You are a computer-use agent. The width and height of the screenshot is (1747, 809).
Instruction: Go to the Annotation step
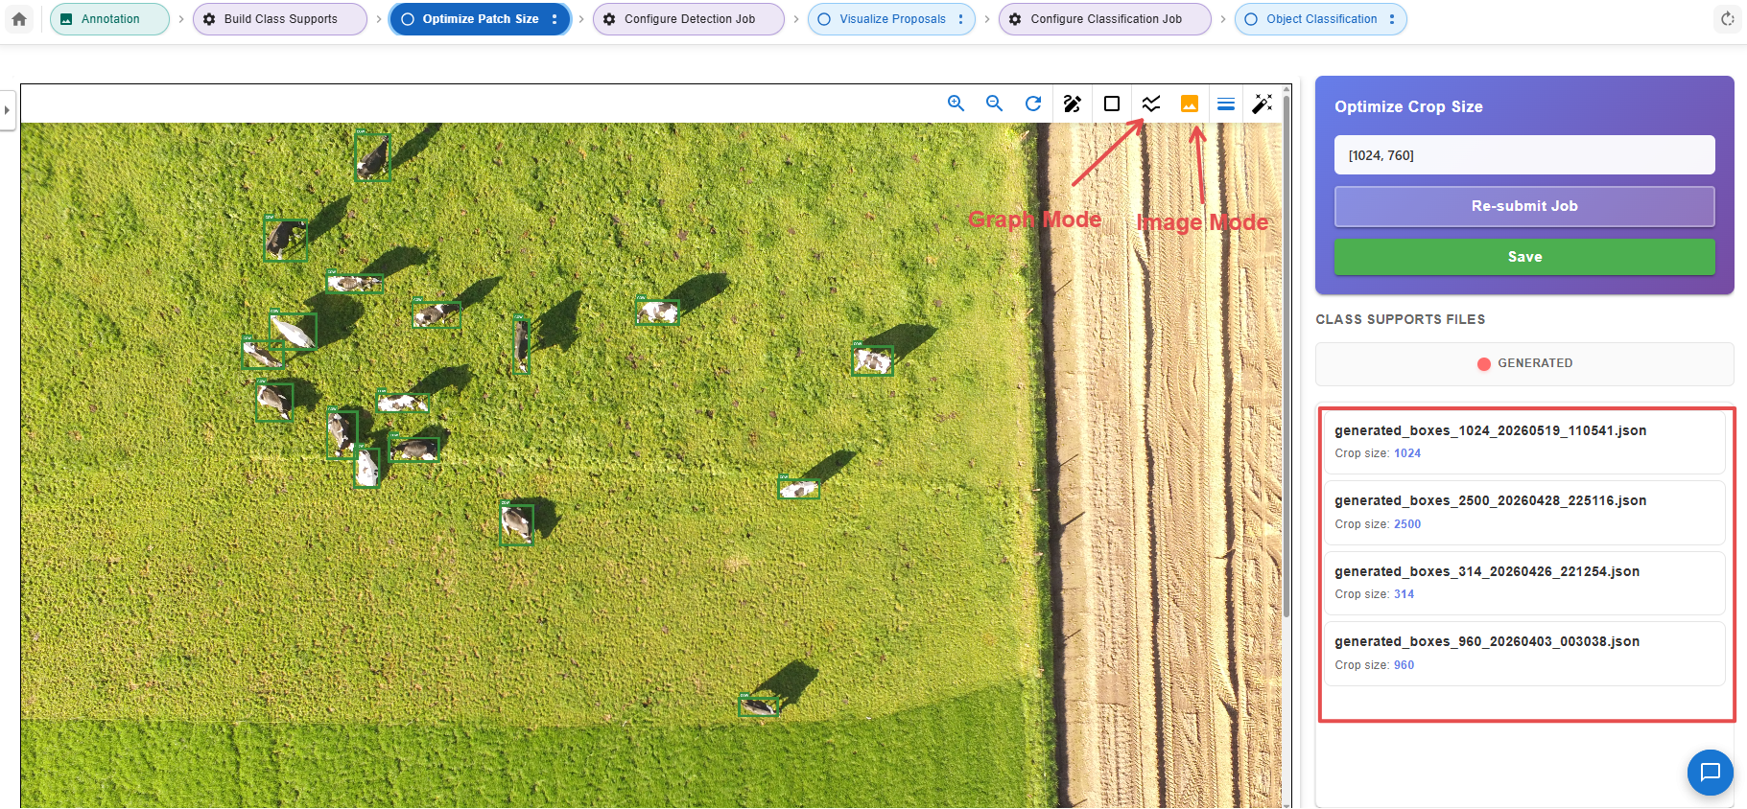(x=109, y=19)
